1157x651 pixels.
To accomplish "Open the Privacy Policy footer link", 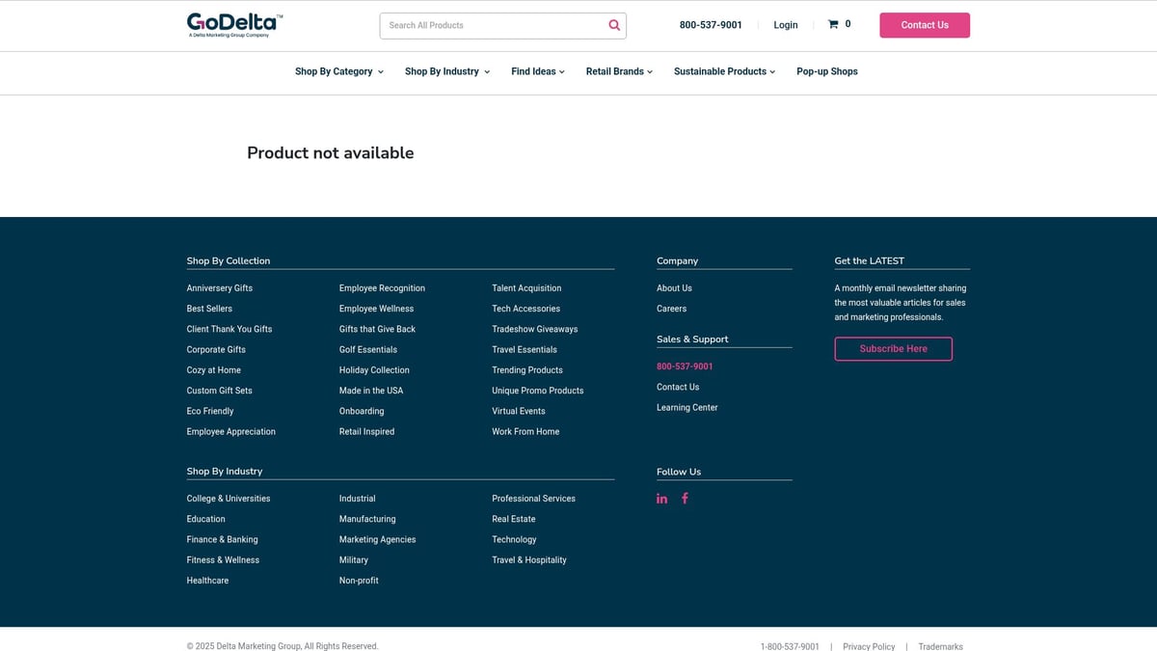I will coord(868,646).
